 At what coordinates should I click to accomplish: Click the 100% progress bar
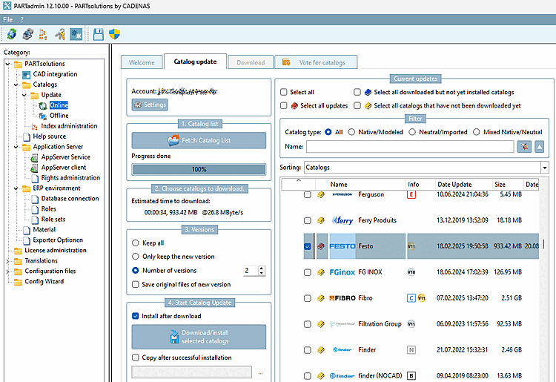point(199,170)
